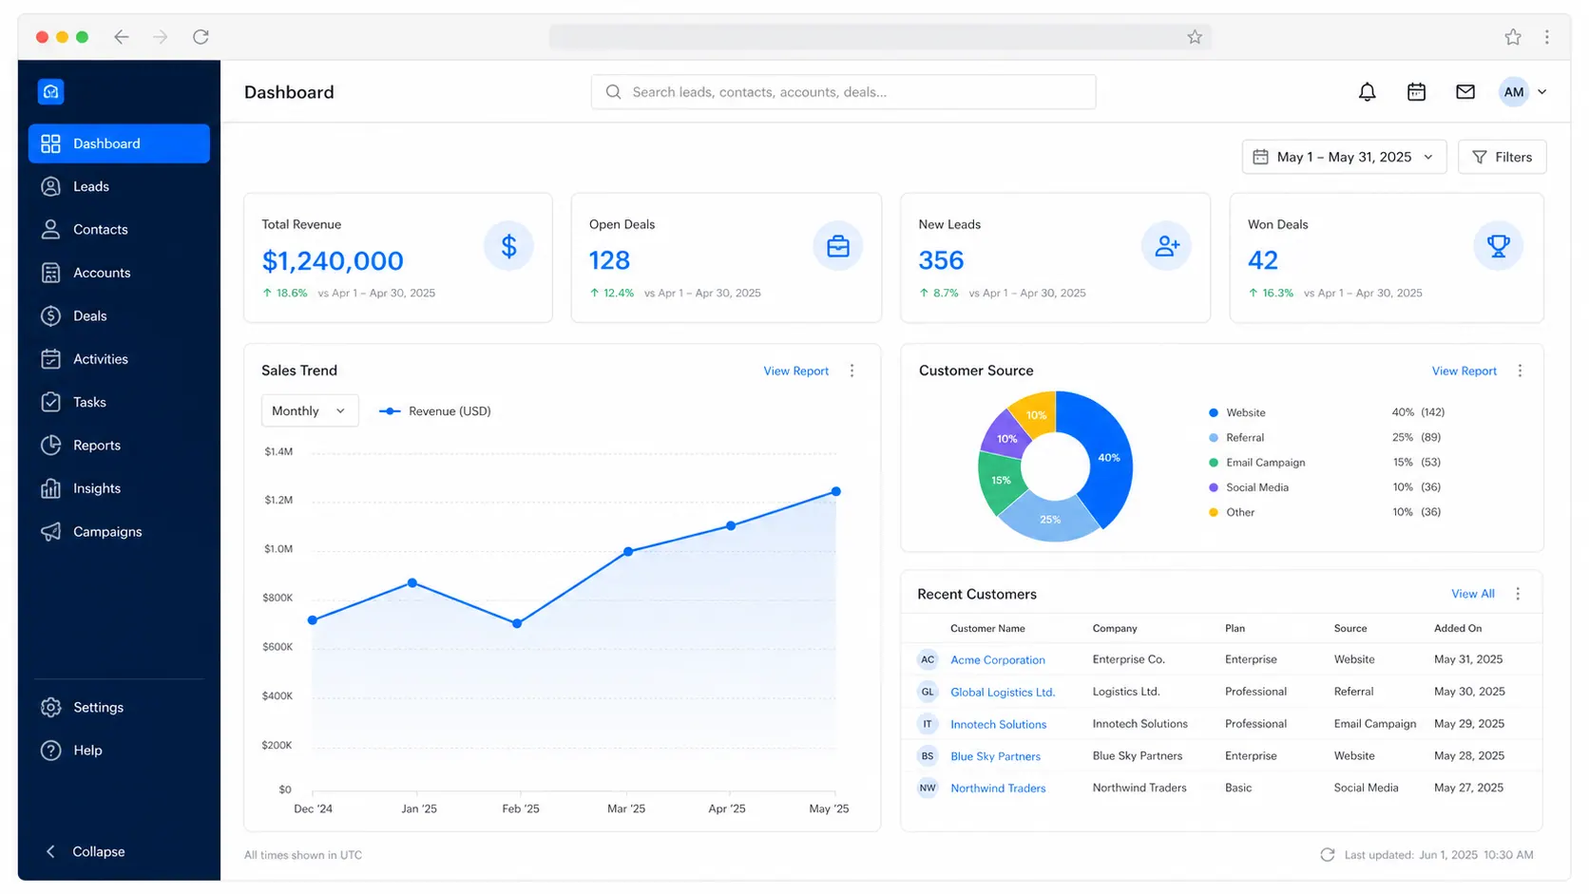The width and height of the screenshot is (1589, 894).
Task: Open Northwind Traders customer link
Action: (x=998, y=789)
